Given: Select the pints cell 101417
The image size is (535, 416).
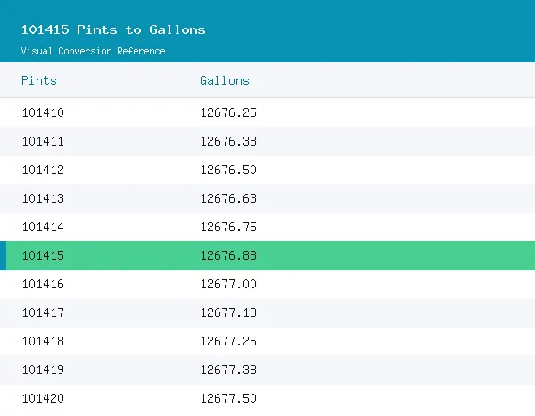Looking at the screenshot, I should (x=43, y=312).
